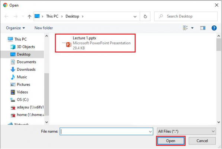This screenshot has width=222, height=149.
Task: Toggle the preview pane icon
Action: (203, 28)
